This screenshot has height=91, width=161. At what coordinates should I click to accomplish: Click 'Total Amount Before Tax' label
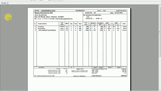99,69
